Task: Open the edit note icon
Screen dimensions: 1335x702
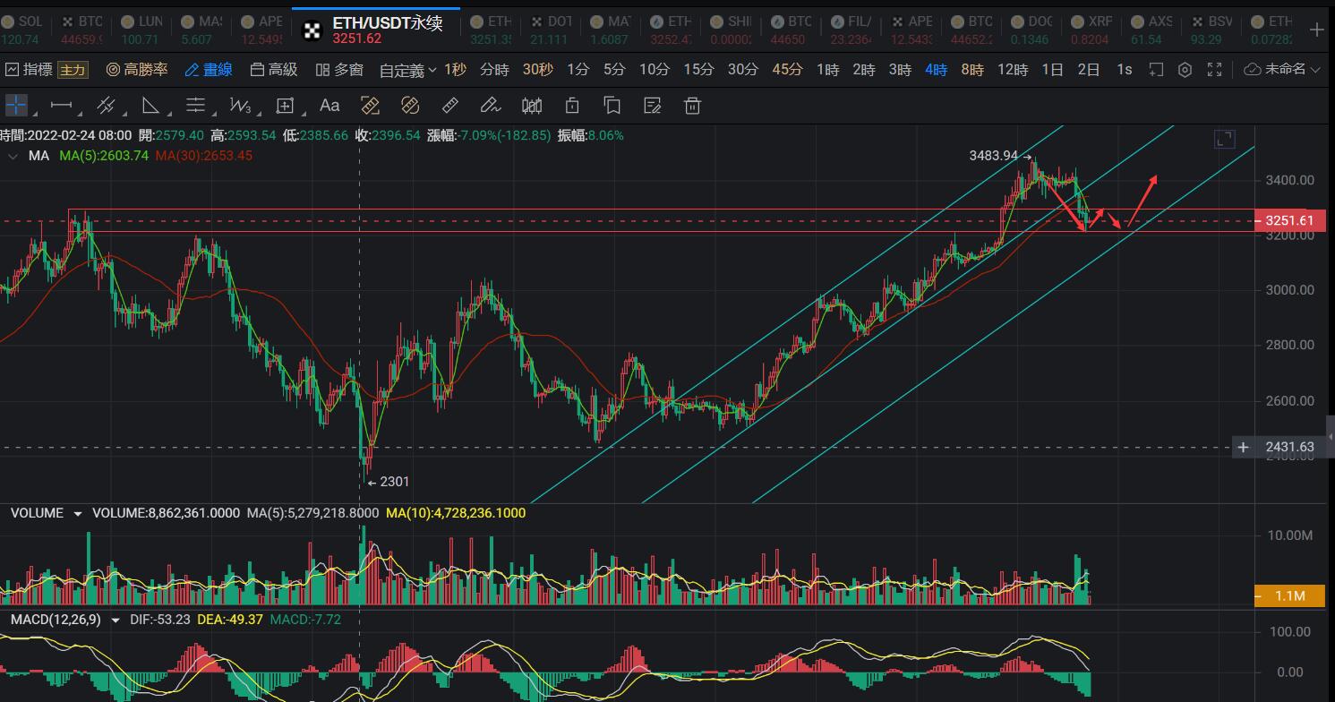Action: click(x=653, y=106)
